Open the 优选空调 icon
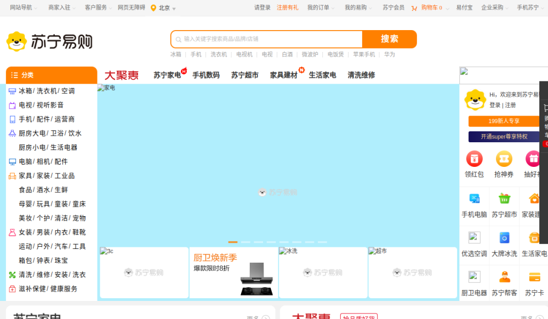Screen dimensions: 548x319 click(x=474, y=237)
